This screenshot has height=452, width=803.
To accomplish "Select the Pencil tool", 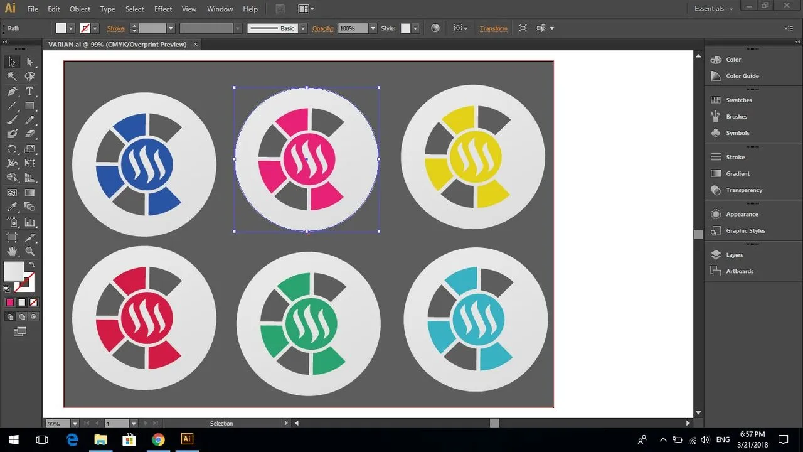I will pos(29,120).
